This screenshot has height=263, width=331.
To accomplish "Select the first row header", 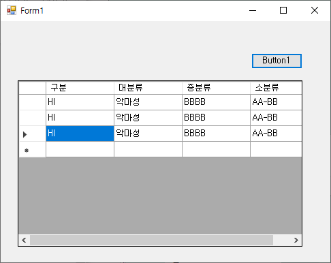I will pos(32,102).
